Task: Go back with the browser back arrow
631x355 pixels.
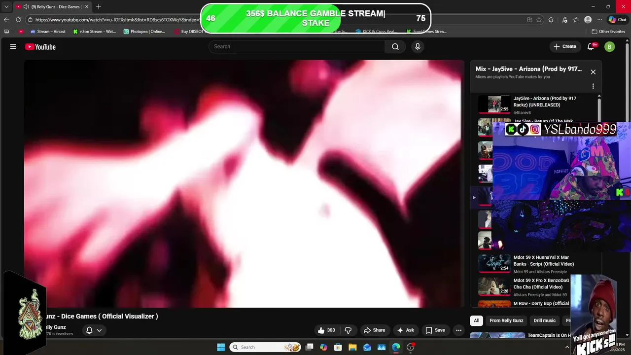Action: pyautogui.click(x=6, y=20)
